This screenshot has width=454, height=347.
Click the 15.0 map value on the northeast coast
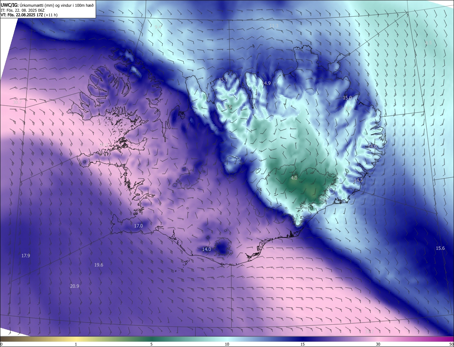[347, 98]
